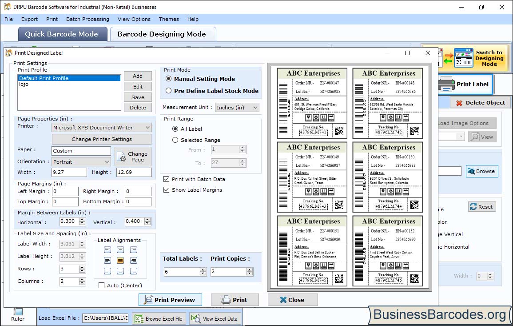Open the Measurement Unit dropdown

point(255,108)
